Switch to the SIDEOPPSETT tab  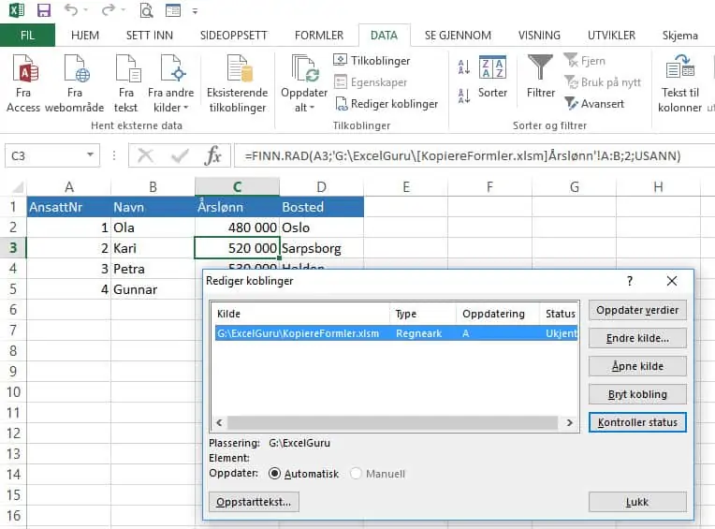pos(233,36)
